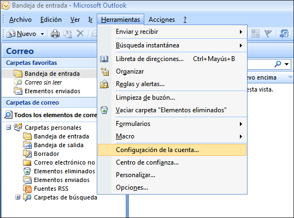The height and width of the screenshot is (218, 294).
Task: Click the Print icon in the toolbar
Action: pos(55,34)
